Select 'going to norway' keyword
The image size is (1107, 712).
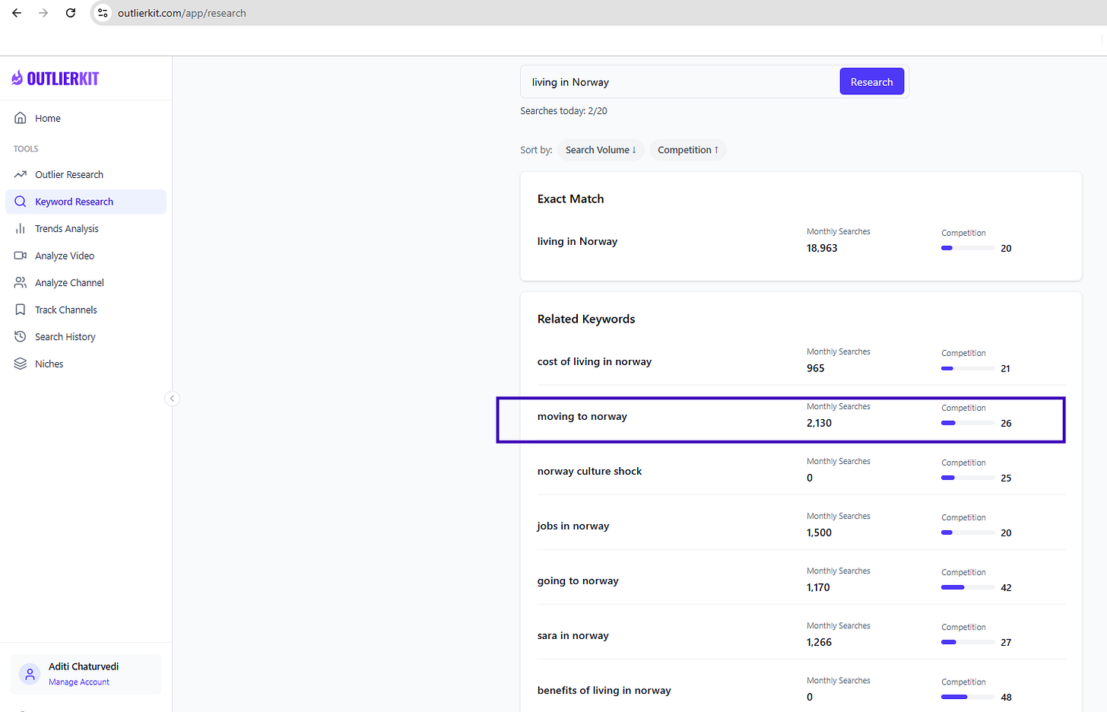pyautogui.click(x=578, y=580)
